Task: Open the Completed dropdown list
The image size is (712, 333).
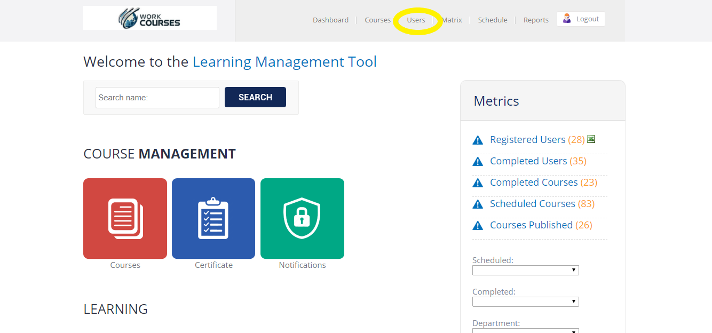Action: tap(525, 302)
